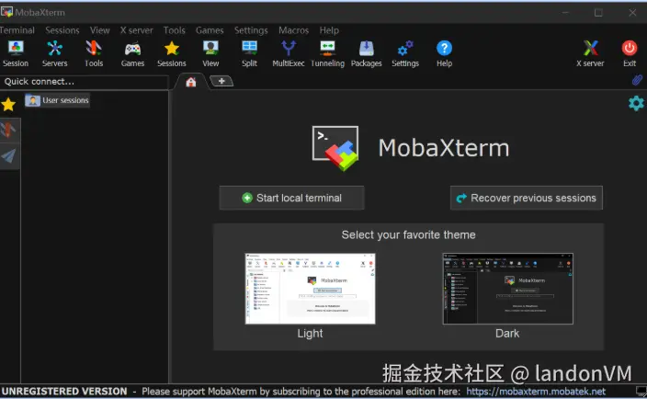This screenshot has height=399, width=647.
Task: Open the Games menu
Action: pos(210,30)
